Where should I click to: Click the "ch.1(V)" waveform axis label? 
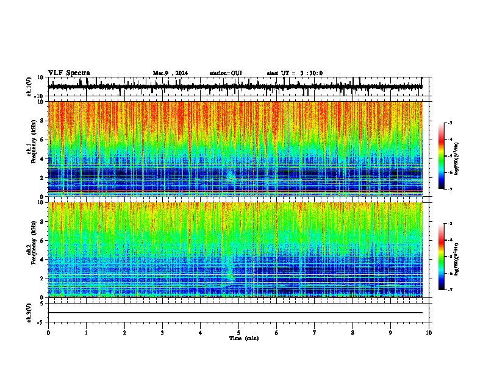point(29,87)
